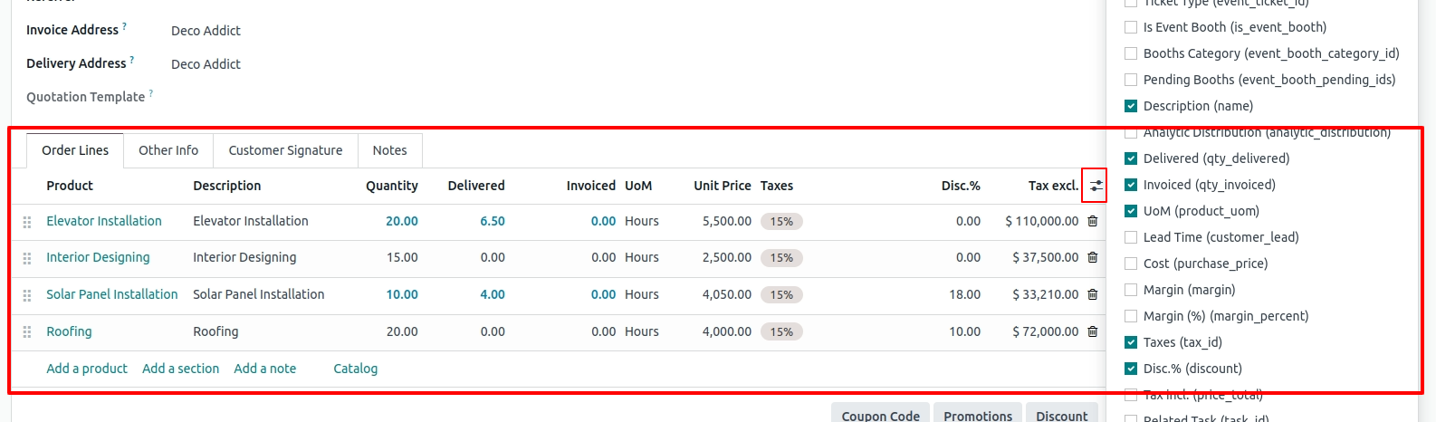Grab the drag handle of Elevator Installation row

tap(27, 222)
